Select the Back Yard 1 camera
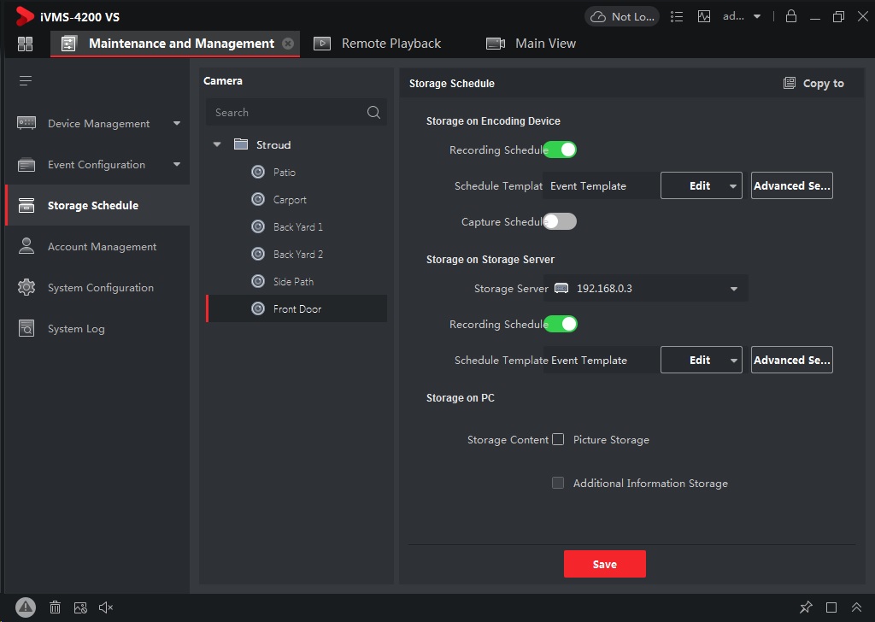Viewport: 875px width, 622px height. pyautogui.click(x=297, y=227)
